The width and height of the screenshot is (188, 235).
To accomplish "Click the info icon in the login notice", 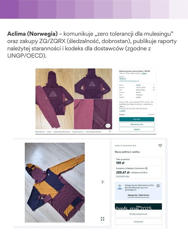I will (158, 186).
